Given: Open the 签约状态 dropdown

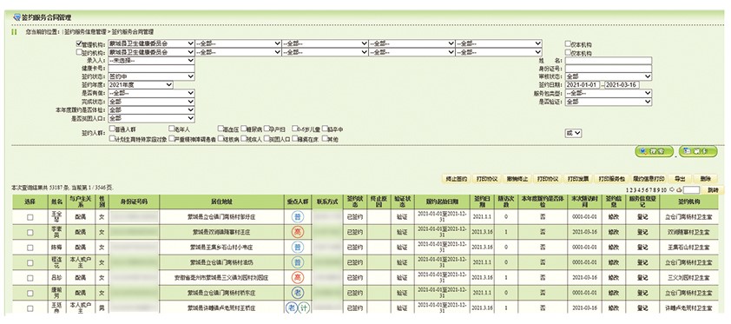Looking at the screenshot, I should tap(151, 76).
